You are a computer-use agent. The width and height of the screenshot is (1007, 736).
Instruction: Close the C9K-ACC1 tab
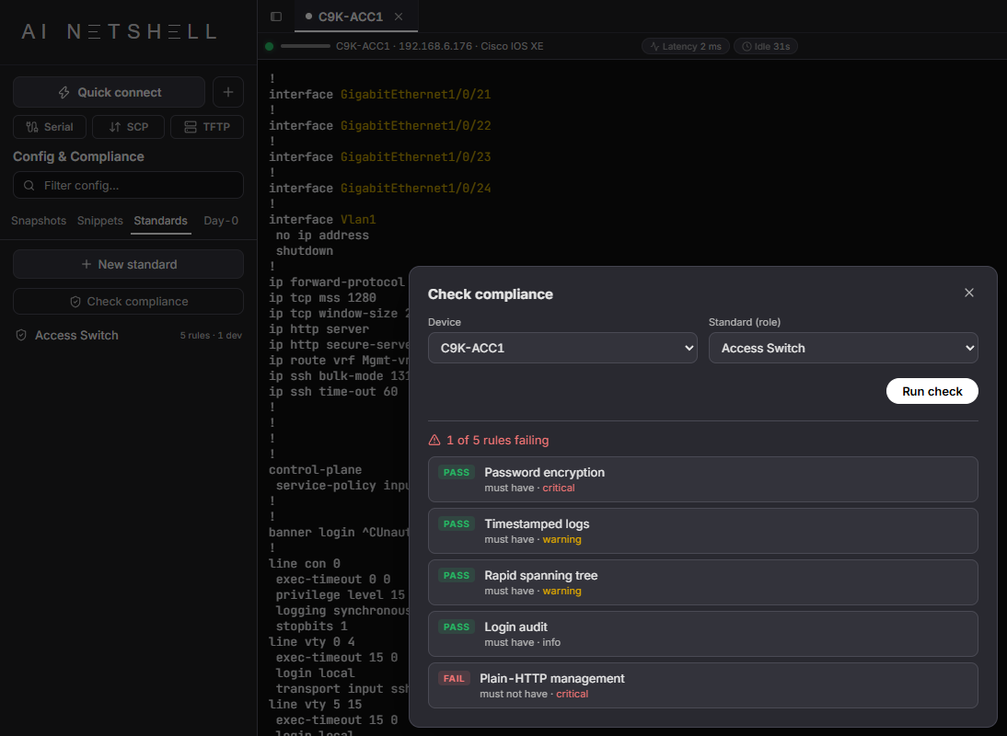[399, 17]
